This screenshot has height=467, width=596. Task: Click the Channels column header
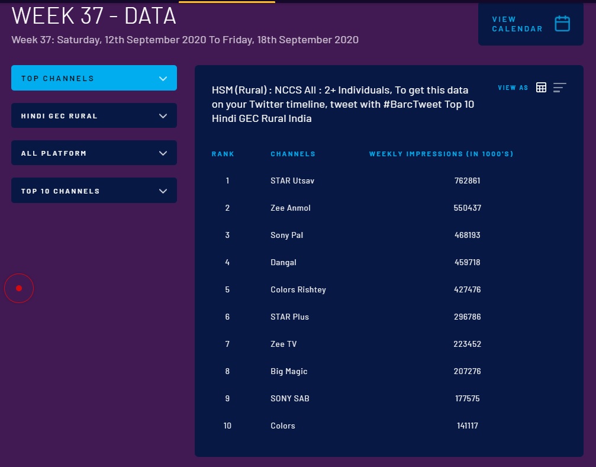pyautogui.click(x=293, y=154)
